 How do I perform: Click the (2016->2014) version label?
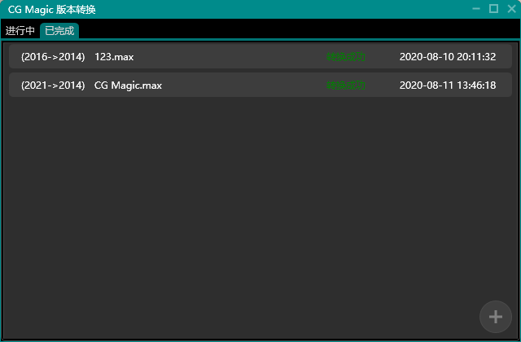53,57
